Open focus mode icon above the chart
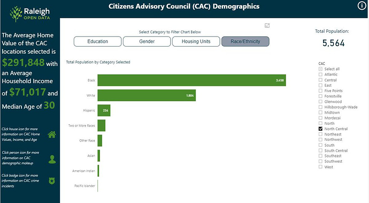Viewport: 369px width, 203px height. [x=267, y=26]
